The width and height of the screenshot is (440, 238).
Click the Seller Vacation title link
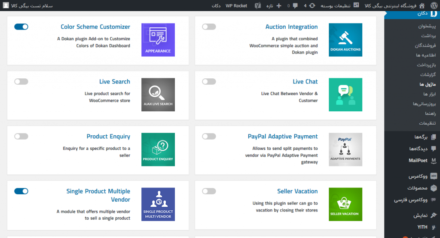(x=297, y=191)
